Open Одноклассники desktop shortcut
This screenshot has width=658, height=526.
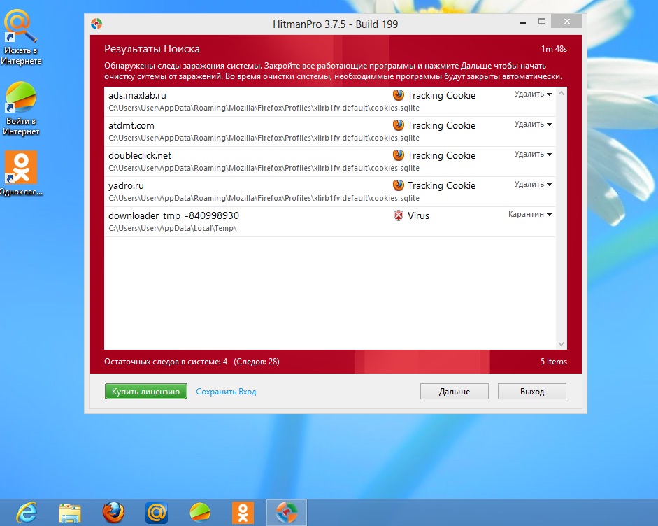pyautogui.click(x=21, y=173)
